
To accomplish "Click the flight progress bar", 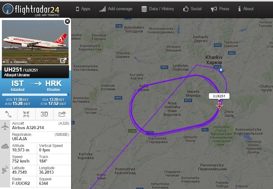I will (35, 95).
